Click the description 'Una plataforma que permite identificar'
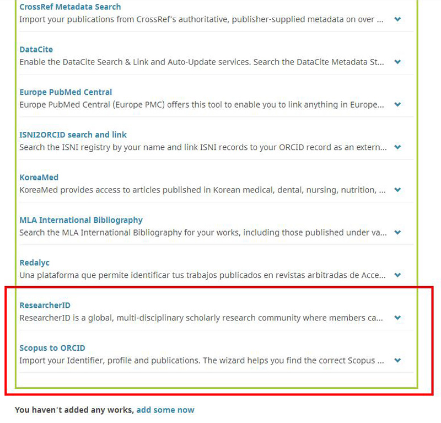The height and width of the screenshot is (423, 441). pos(94,275)
